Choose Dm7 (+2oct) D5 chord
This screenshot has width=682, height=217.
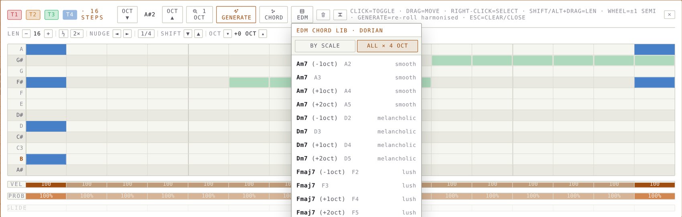click(x=356, y=159)
